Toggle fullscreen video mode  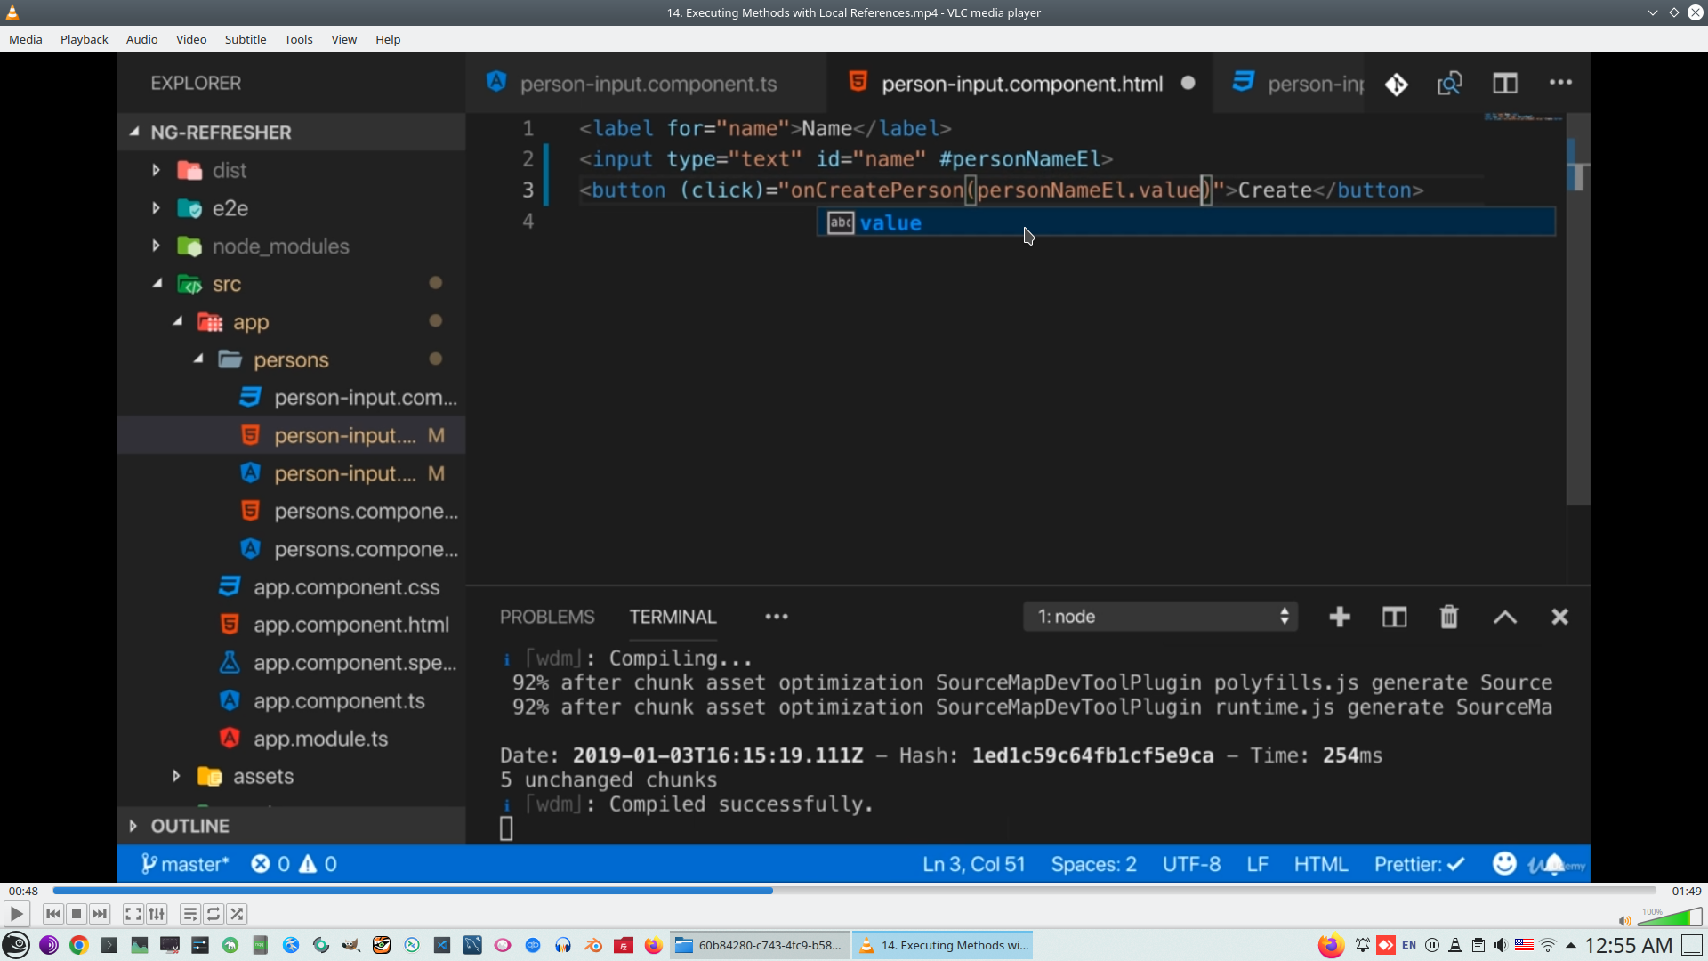133,914
